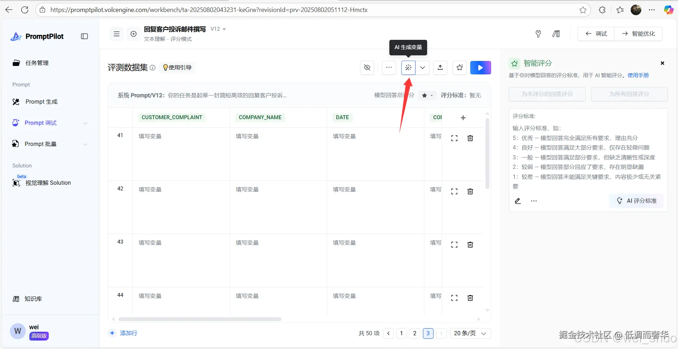Reload the page with refresh icon
Viewport: 678px width, 349px height.
click(25, 10)
